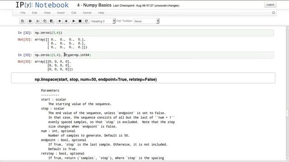The width and height of the screenshot is (289, 162).
Task: Interrupt kernel with the stop icon
Action: click(x=80, y=21)
